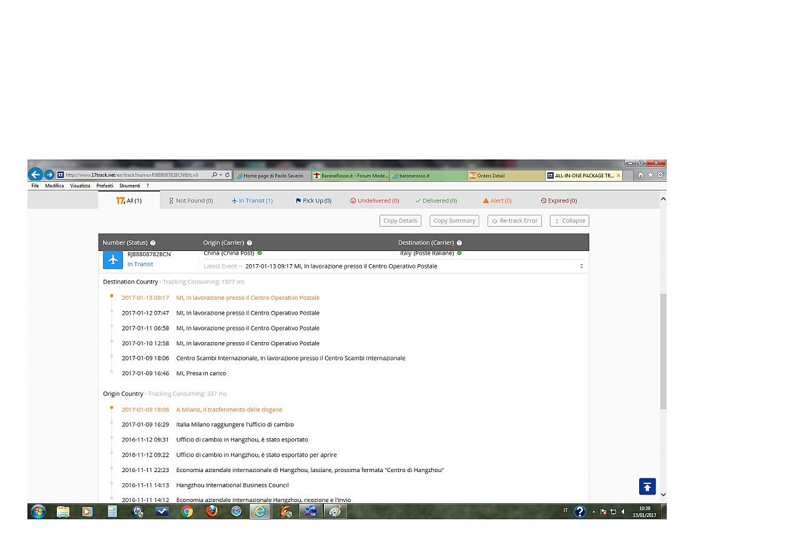Click the scroll-to-top arrow button
799x552 pixels.
647,486
